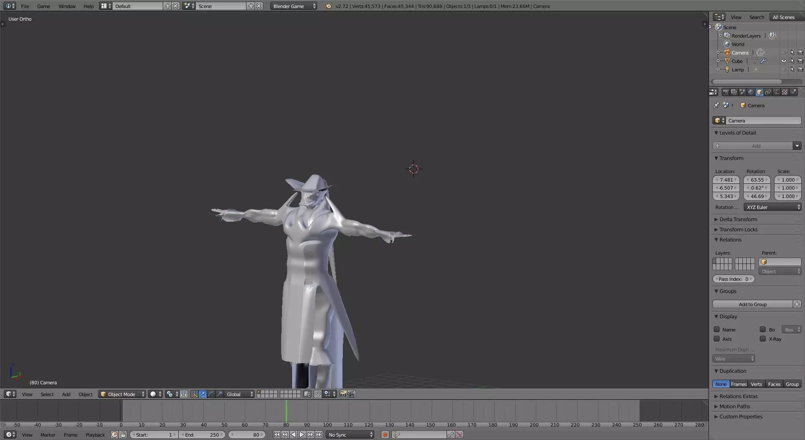Click the OpenGL render camera icon in header

point(343,394)
